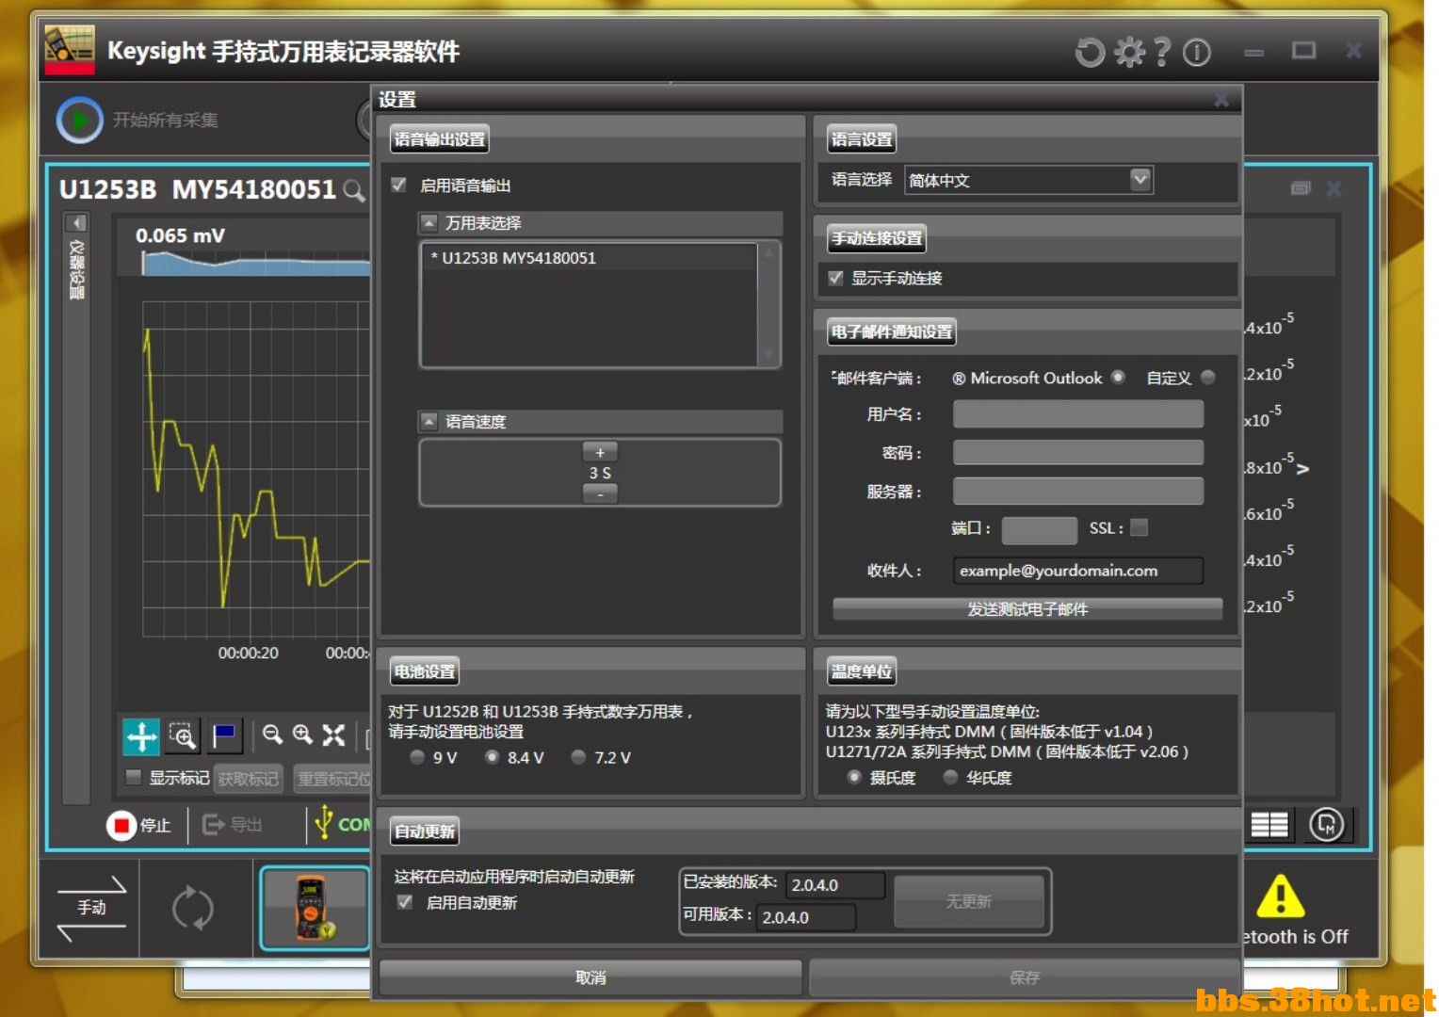The width and height of the screenshot is (1439, 1017).
Task: Collapse the voice speed section
Action: (429, 421)
